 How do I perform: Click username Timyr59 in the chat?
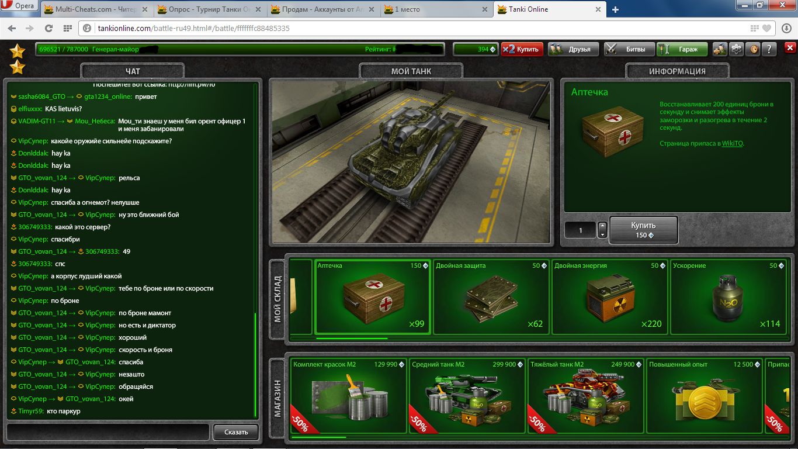pos(30,411)
